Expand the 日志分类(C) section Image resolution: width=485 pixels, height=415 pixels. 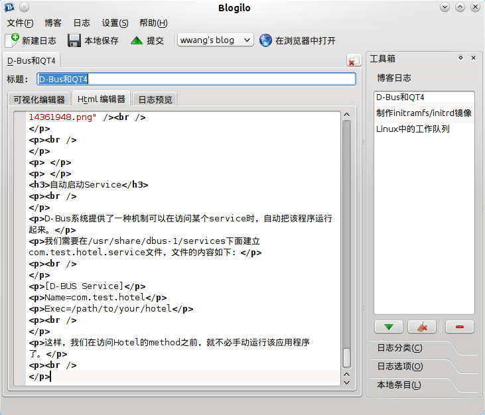399,348
